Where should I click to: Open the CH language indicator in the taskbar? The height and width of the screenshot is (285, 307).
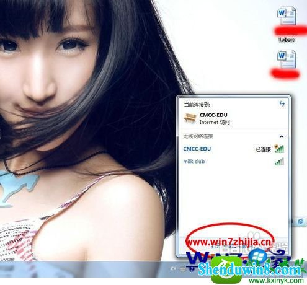pos(174,269)
